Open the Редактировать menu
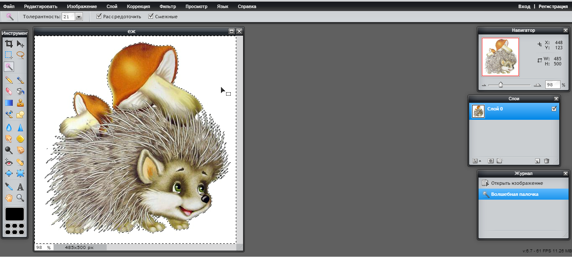Screen dimensions: 572x257 [40, 6]
